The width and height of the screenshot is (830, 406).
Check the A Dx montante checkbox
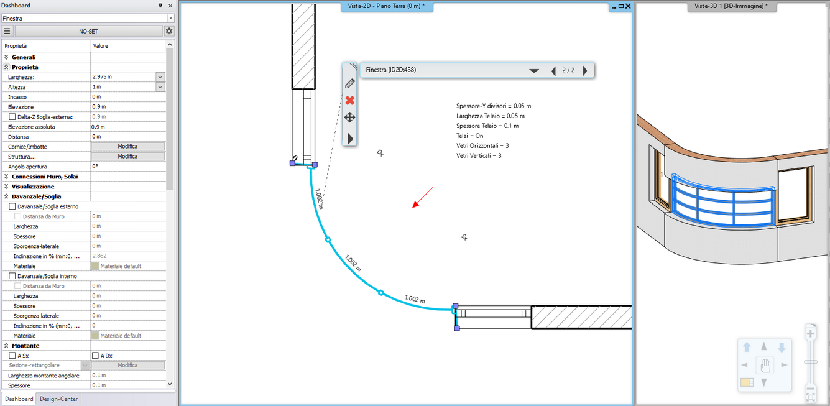click(x=95, y=356)
